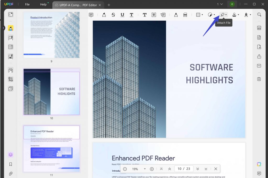268x178 pixels.
Task: Select the Highlighter annotation tool
Action: coord(104,15)
